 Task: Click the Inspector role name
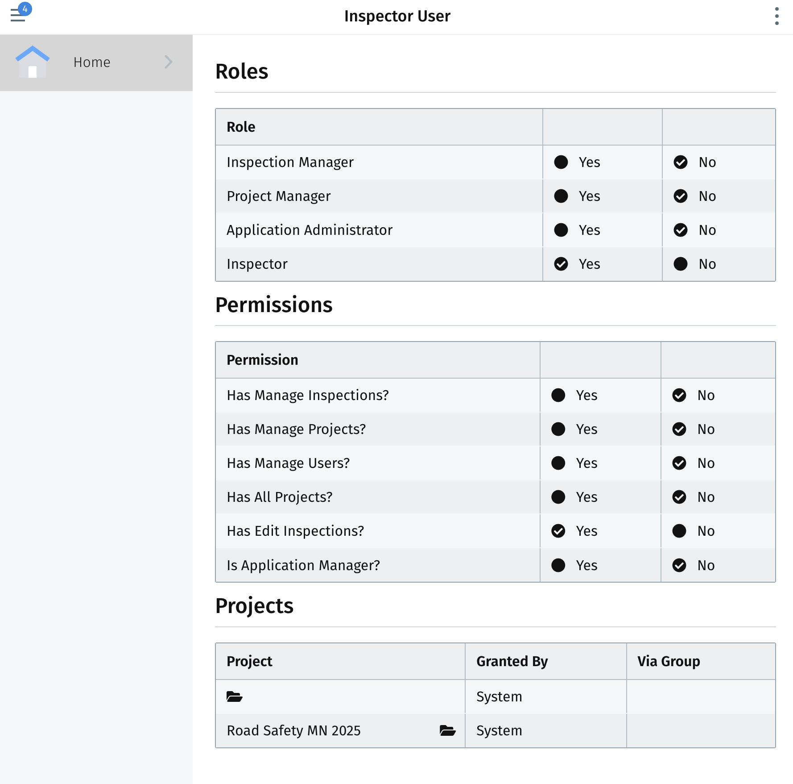pyautogui.click(x=257, y=264)
